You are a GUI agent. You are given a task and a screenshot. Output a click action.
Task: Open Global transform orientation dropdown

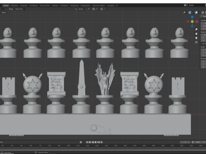81,9
